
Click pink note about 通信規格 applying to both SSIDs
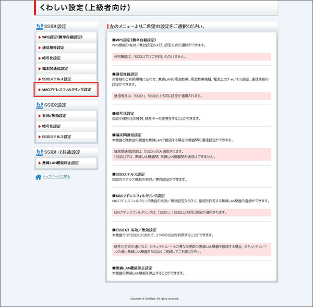[x=191, y=96]
